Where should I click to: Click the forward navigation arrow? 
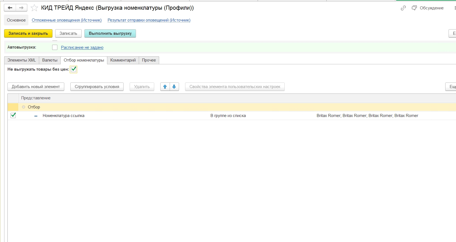click(21, 8)
